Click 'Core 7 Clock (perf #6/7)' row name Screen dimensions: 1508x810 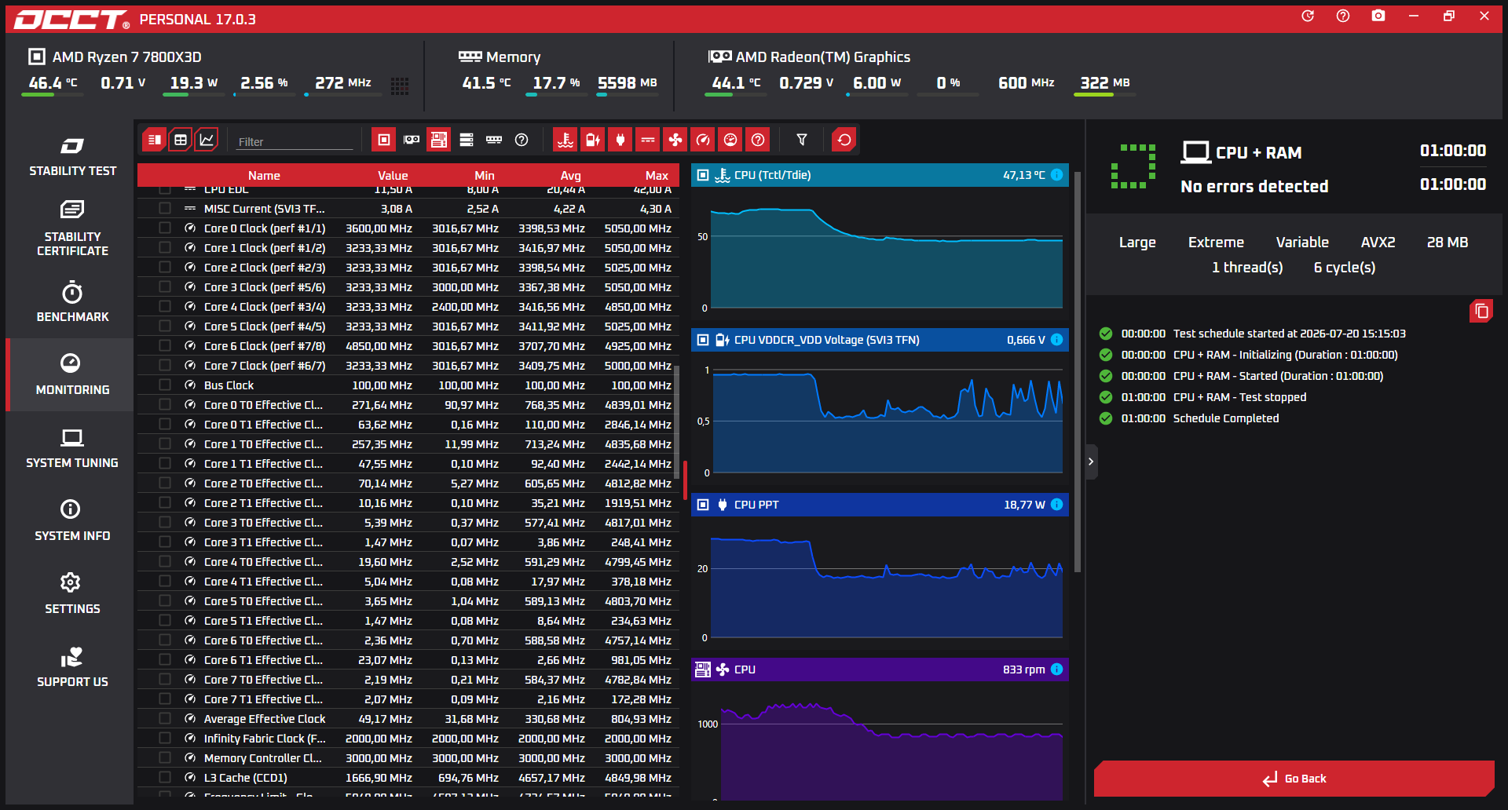pos(265,366)
